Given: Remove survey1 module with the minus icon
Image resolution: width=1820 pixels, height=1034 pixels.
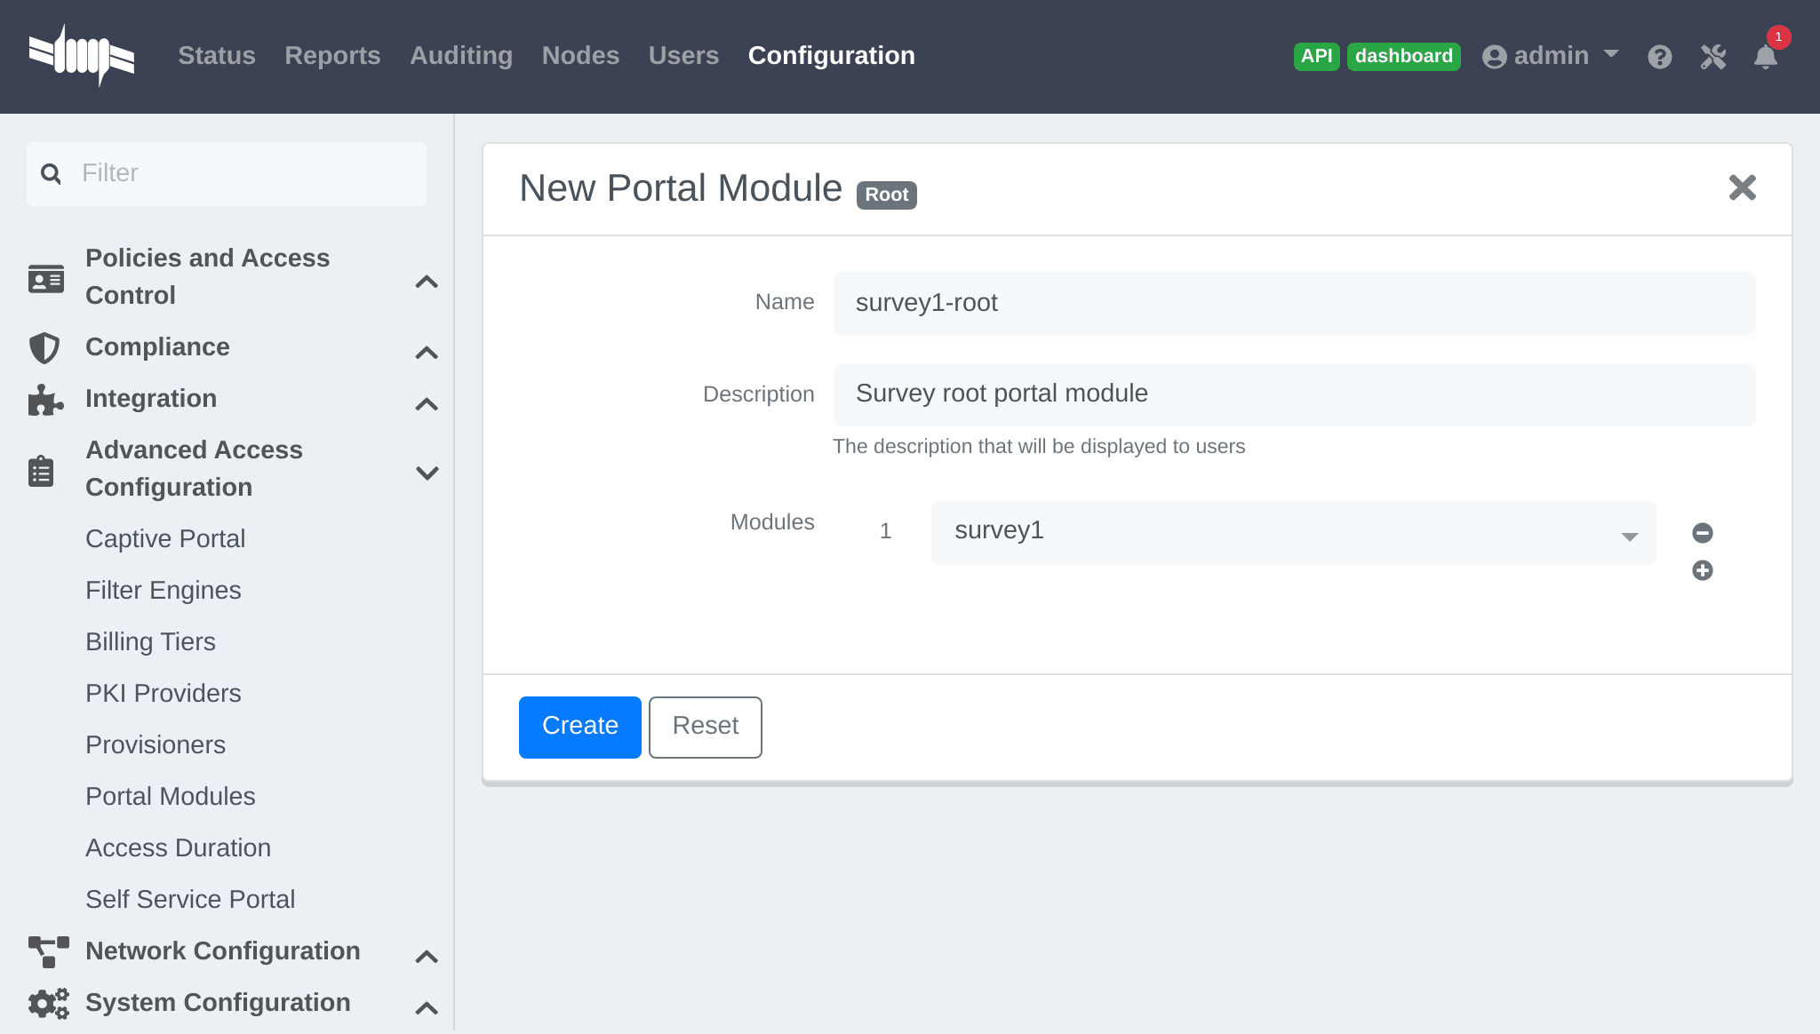Looking at the screenshot, I should coord(1701,533).
